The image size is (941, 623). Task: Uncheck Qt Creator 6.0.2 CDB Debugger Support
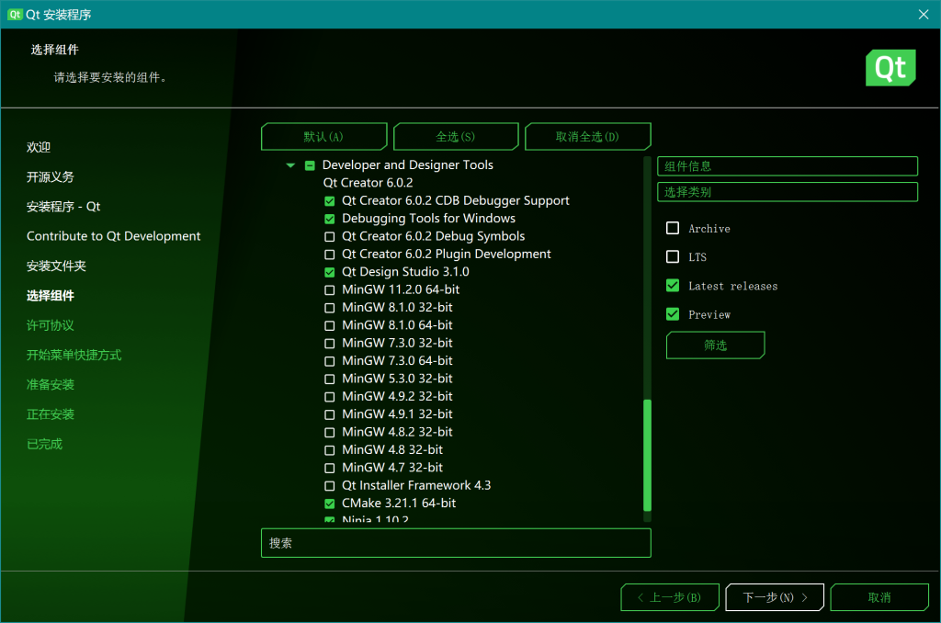coord(330,201)
